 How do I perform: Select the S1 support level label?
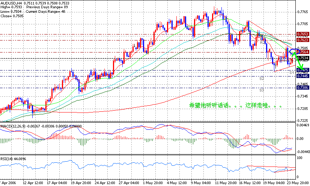point(292,73)
